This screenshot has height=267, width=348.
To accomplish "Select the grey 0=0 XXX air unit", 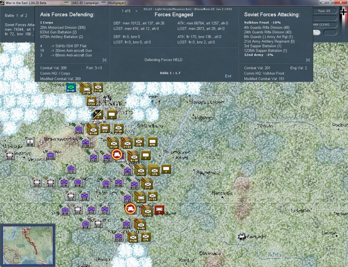I will click(x=30, y=142).
